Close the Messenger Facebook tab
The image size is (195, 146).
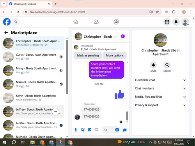[49, 4]
